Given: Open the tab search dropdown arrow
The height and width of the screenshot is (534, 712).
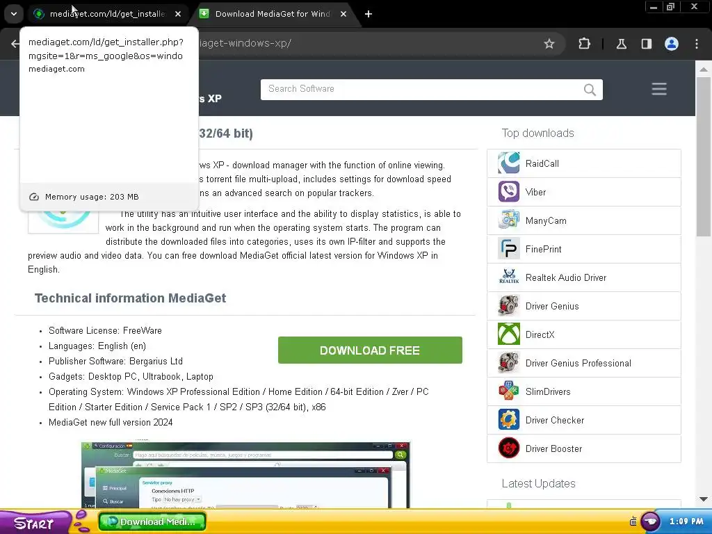Looking at the screenshot, I should click(x=14, y=14).
